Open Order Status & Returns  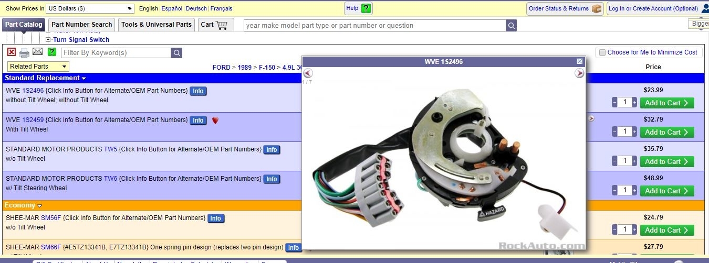click(x=565, y=8)
